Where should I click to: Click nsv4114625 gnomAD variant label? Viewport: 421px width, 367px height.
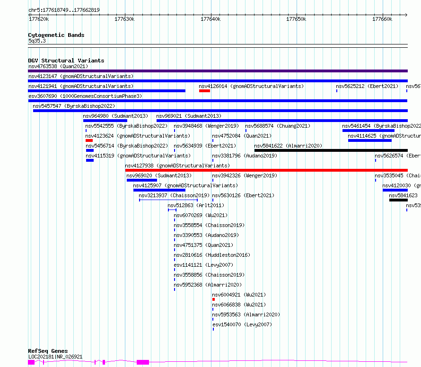384,136
